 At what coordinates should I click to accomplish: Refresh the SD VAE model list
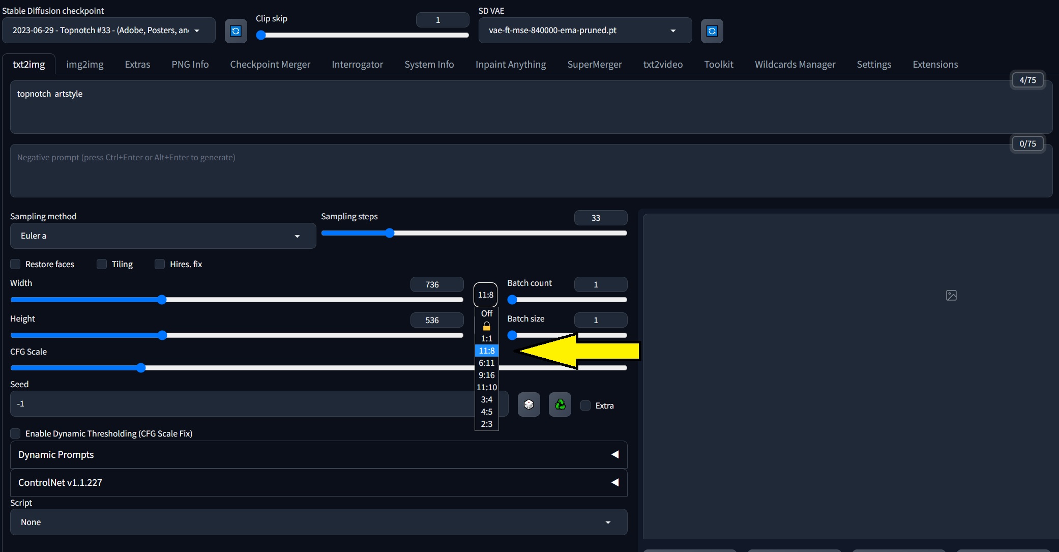click(x=711, y=31)
